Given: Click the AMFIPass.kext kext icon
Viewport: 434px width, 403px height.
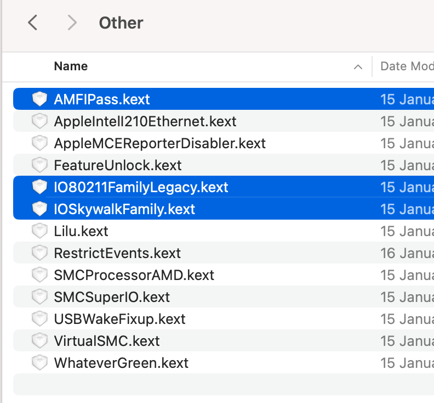Looking at the screenshot, I should click(x=39, y=99).
